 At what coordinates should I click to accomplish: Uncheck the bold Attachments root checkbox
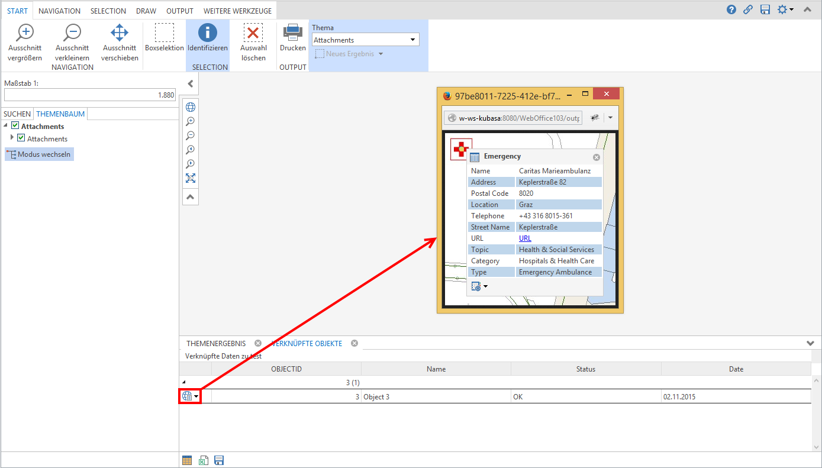pyautogui.click(x=15, y=125)
